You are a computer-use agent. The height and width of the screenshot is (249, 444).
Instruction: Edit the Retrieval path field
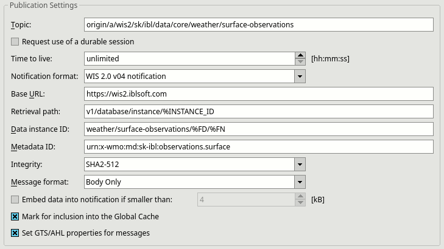click(258, 112)
